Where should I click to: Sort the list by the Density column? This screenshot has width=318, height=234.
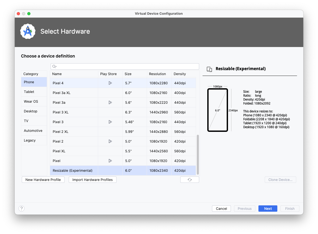tap(180, 74)
